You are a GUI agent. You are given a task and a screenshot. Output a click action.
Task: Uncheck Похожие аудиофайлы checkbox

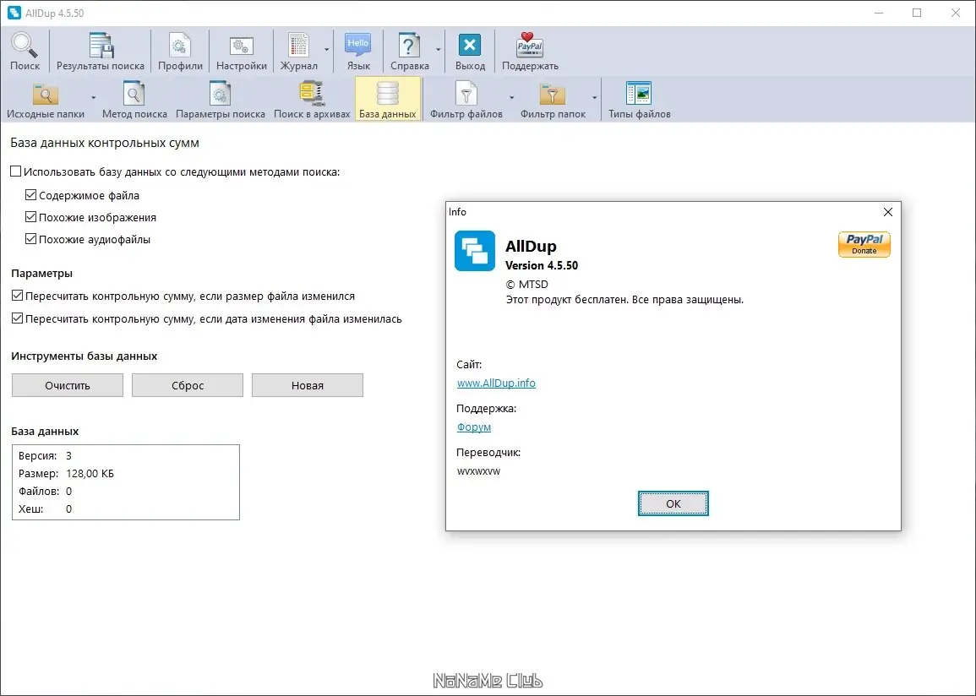30,238
